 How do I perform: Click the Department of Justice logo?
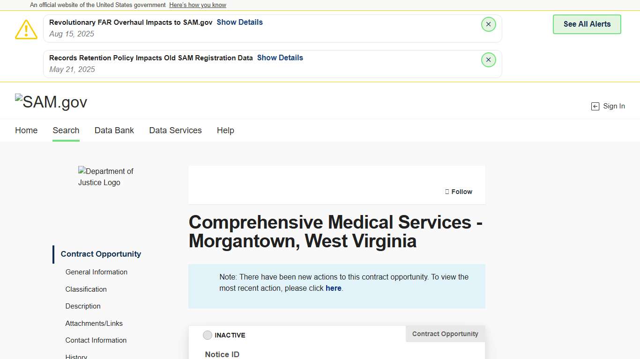106,177
